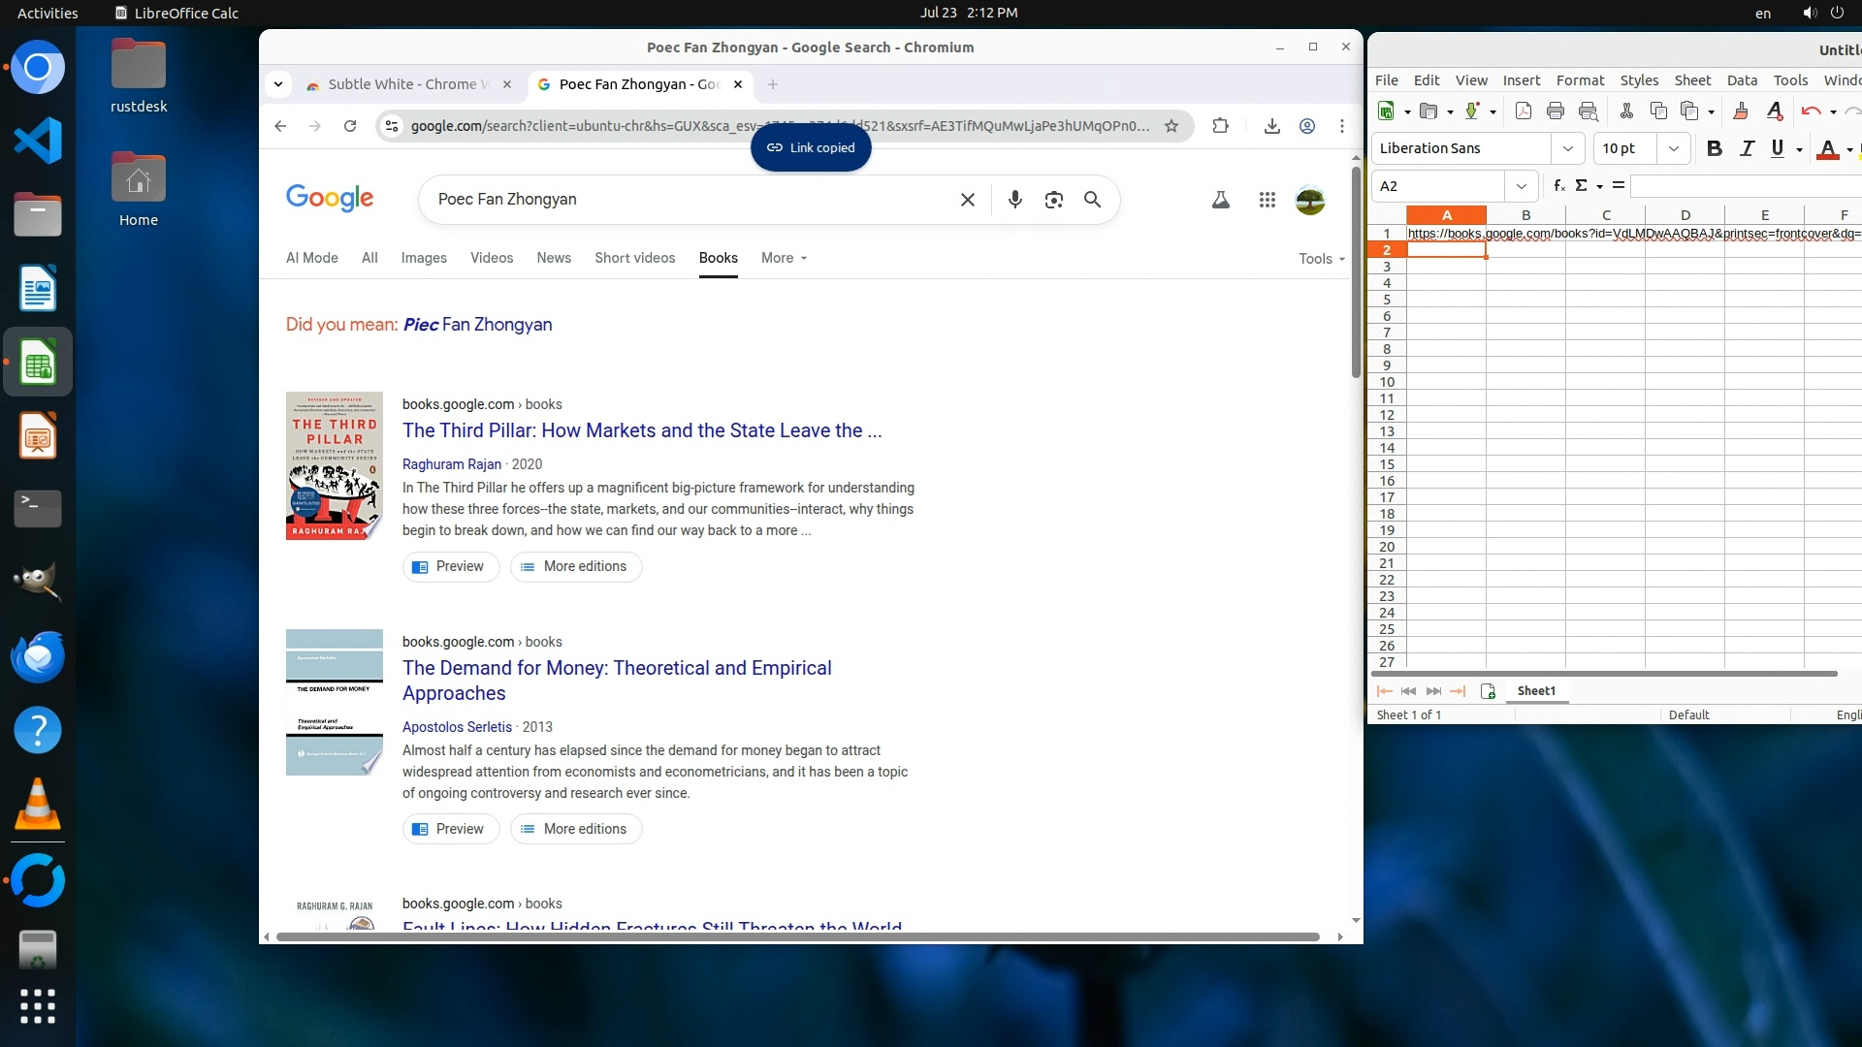Click the font color red swatch button

1827,148
